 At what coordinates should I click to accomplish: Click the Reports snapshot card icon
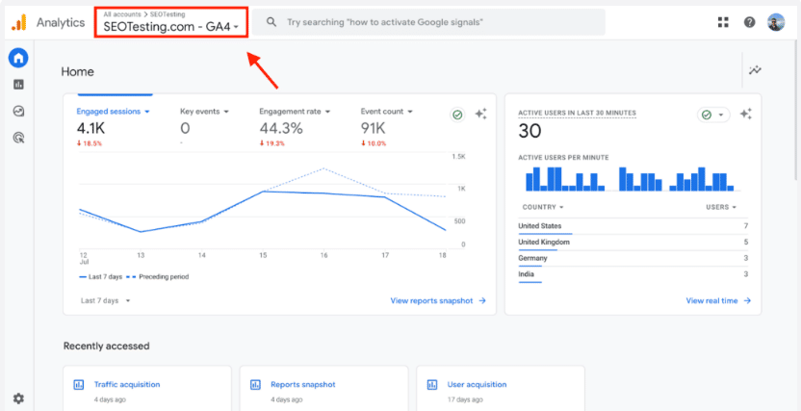tap(255, 384)
